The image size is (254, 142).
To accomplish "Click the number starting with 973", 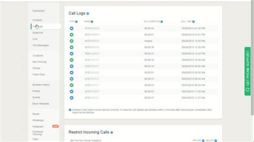I will 92,98.
